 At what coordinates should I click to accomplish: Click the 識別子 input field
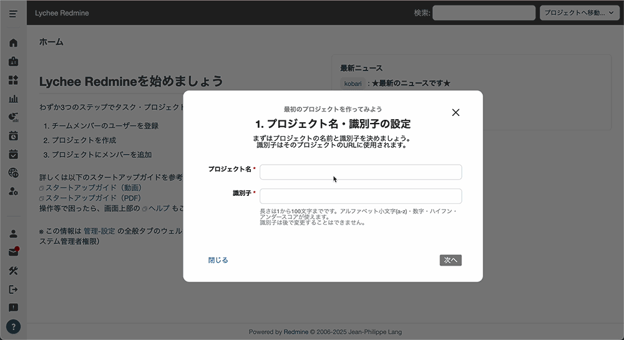point(361,196)
